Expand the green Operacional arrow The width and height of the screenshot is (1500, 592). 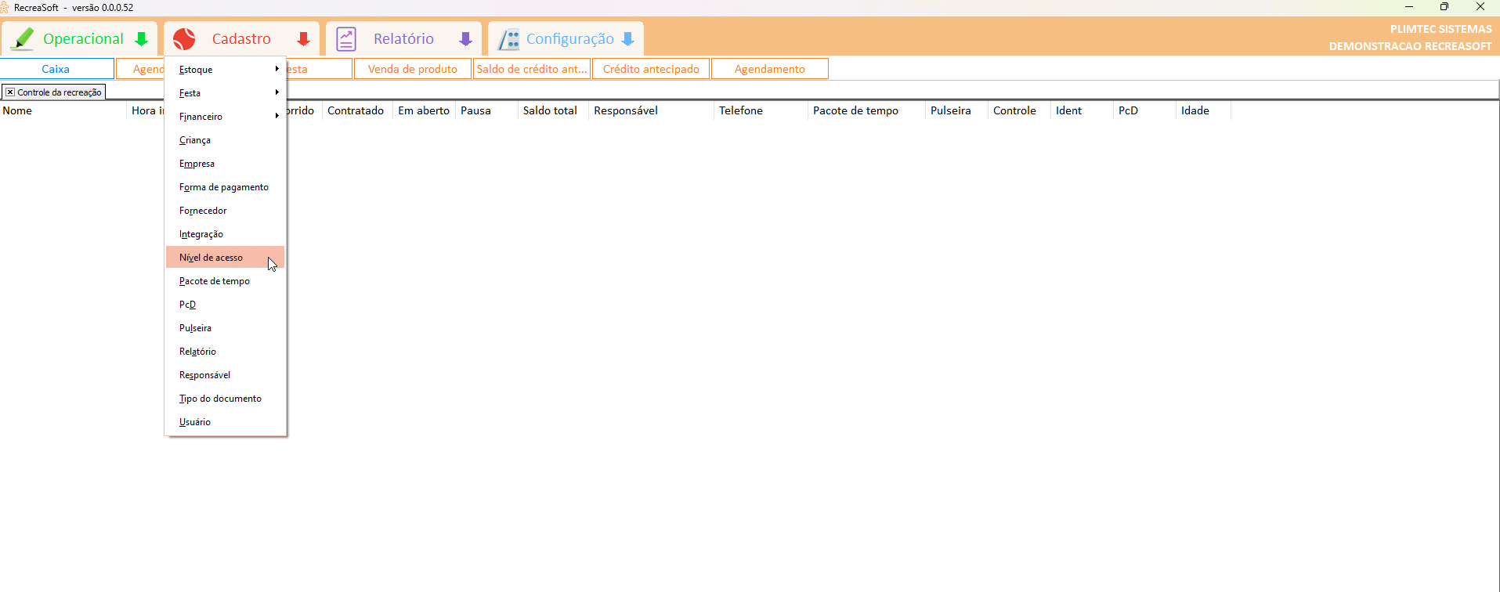142,39
